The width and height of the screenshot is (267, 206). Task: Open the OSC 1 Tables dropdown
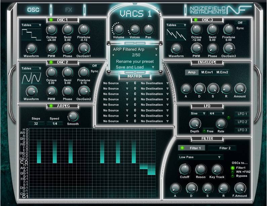pyautogui.click(x=31, y=25)
